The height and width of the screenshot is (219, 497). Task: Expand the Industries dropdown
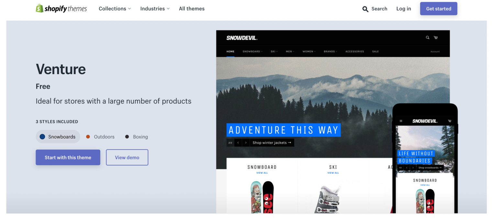tap(155, 9)
